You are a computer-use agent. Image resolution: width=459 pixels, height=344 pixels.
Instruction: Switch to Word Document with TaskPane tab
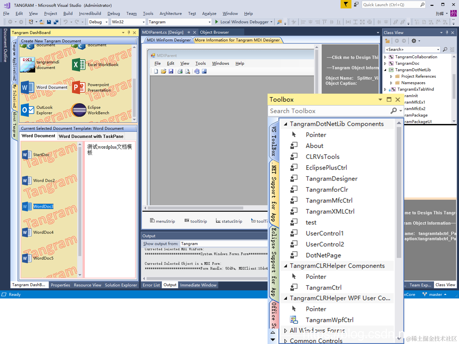pyautogui.click(x=91, y=136)
